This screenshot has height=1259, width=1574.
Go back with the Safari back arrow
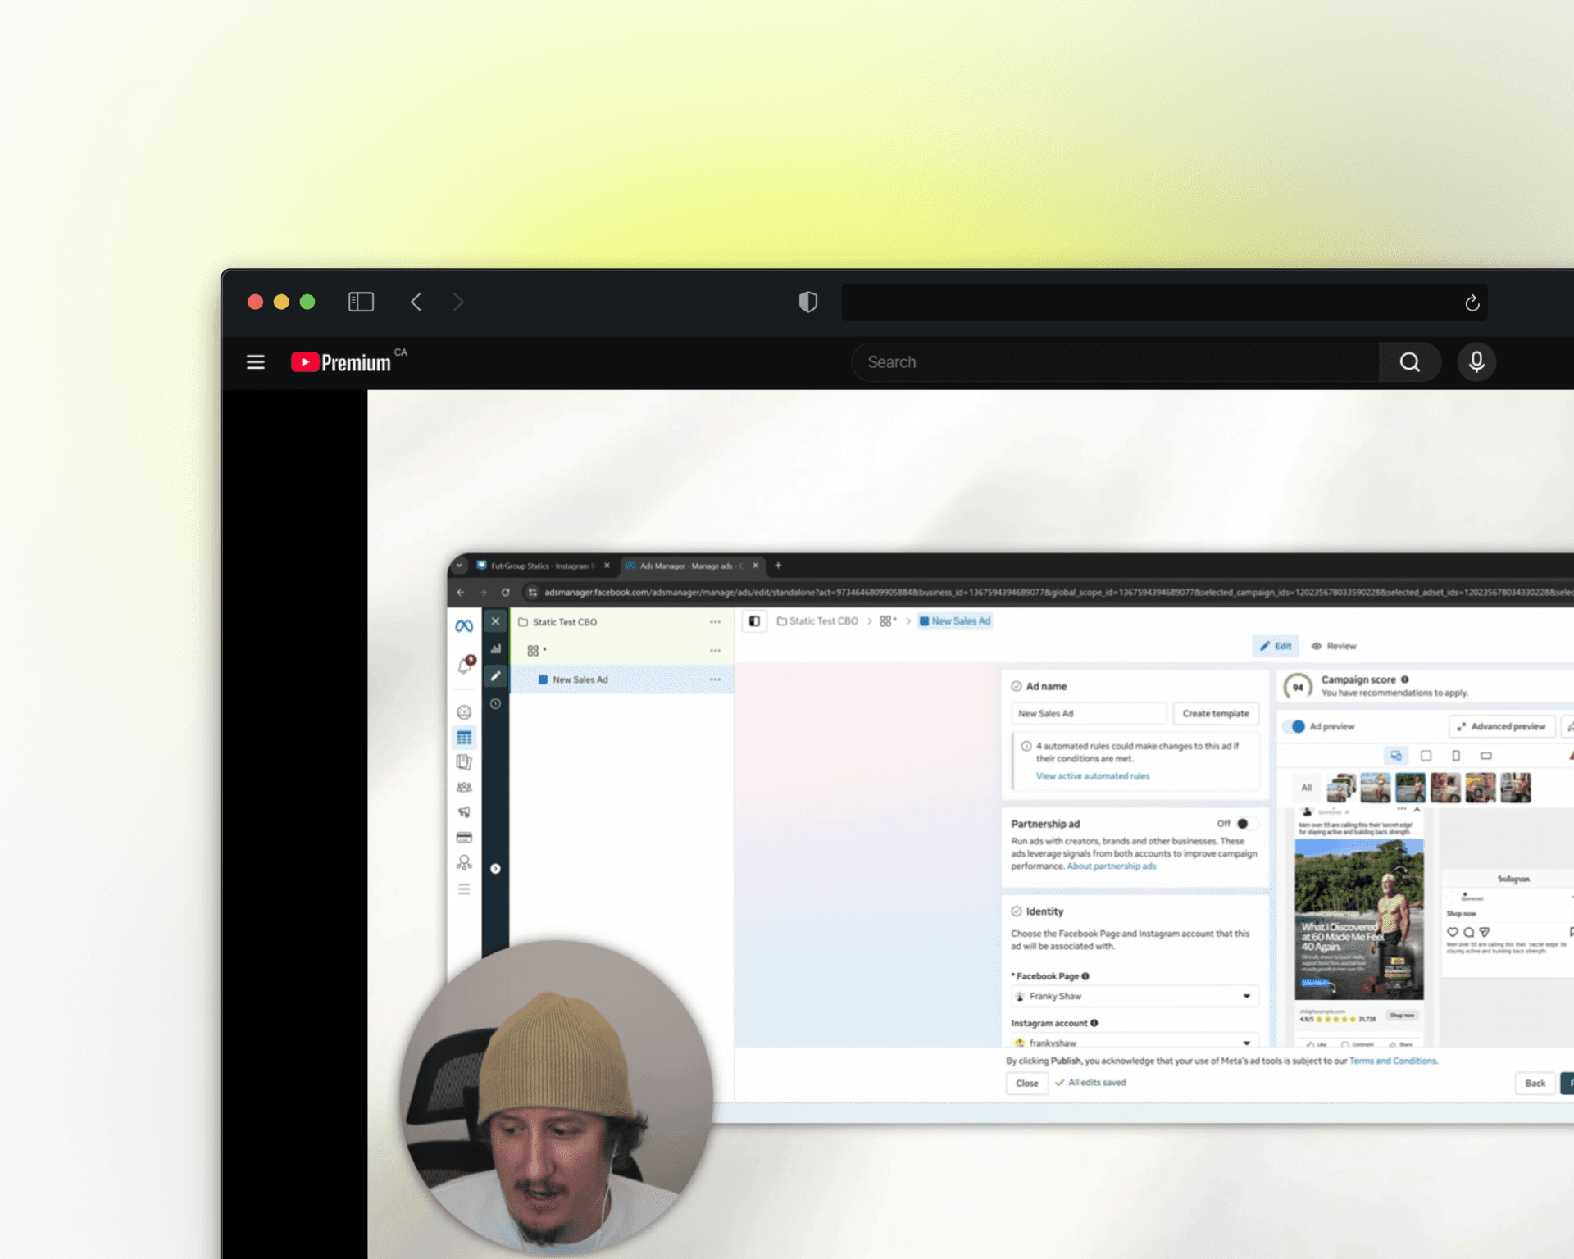[416, 302]
